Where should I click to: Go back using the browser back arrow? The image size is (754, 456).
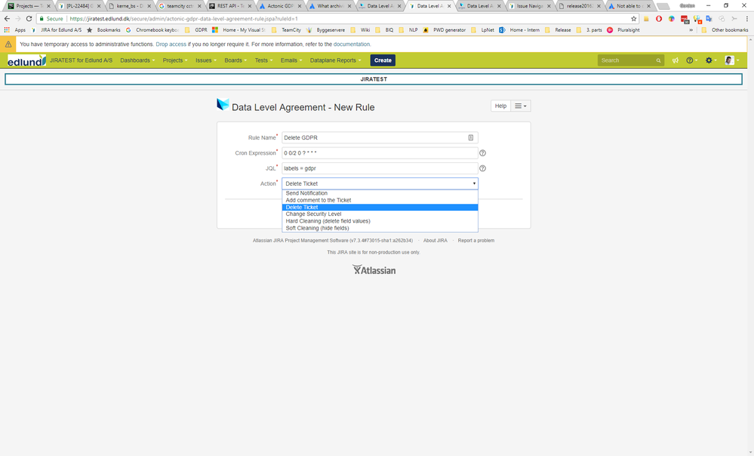[7, 19]
